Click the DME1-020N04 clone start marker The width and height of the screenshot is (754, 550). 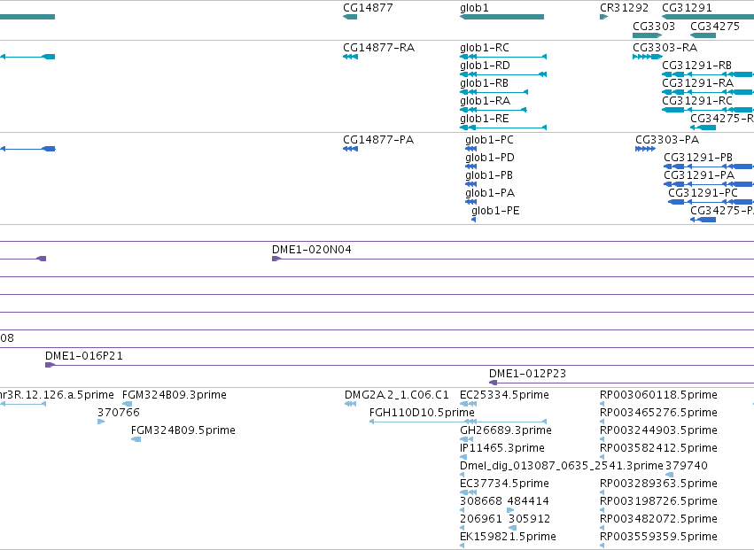pyautogui.click(x=276, y=259)
